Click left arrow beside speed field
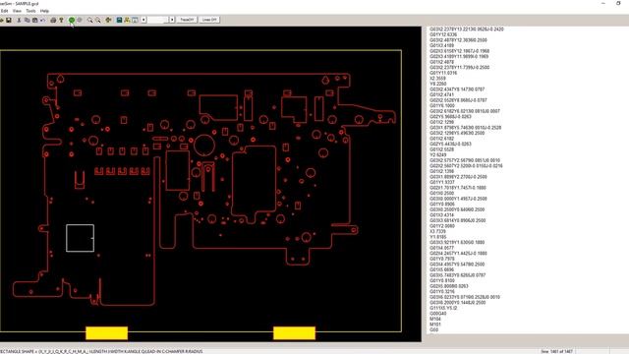 tap(143, 20)
